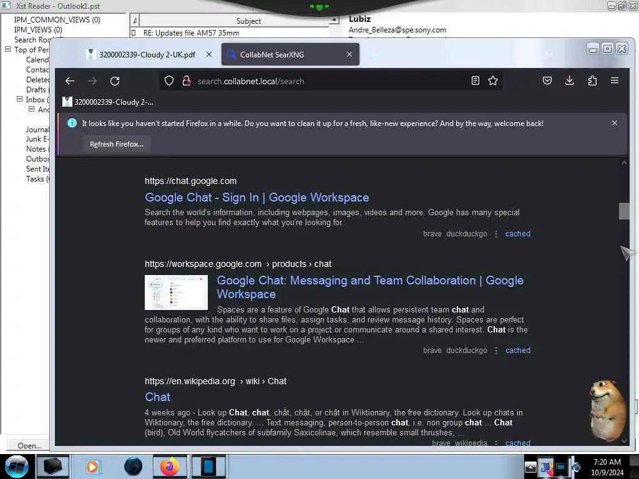Click the Refresh Firefox... button
Image resolution: width=639 pixels, height=479 pixels.
117,144
